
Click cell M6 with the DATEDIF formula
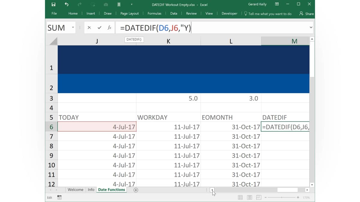click(285, 127)
